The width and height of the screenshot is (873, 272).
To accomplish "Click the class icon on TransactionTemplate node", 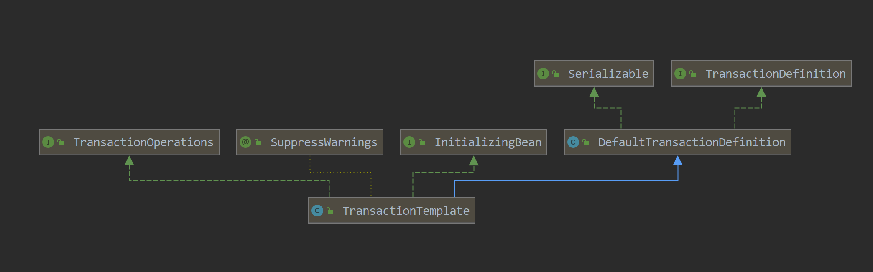I will pos(317,211).
